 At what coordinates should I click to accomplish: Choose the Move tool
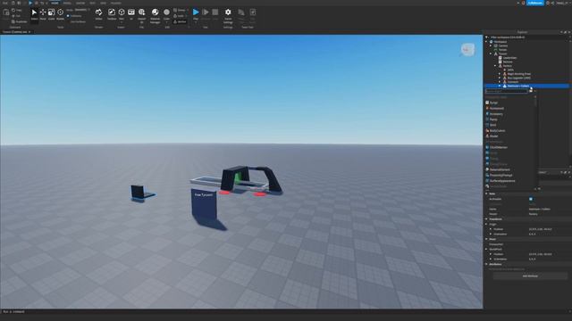pyautogui.click(x=43, y=14)
